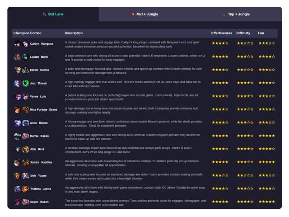Click the Difficulty column header

point(243,33)
